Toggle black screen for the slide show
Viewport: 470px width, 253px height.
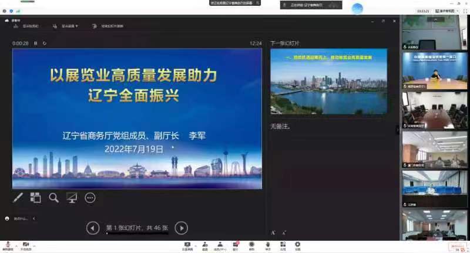point(72,198)
